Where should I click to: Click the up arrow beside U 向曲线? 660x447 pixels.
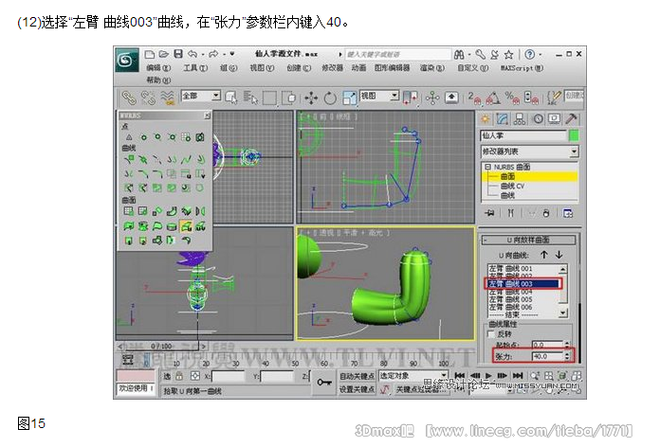click(x=543, y=255)
